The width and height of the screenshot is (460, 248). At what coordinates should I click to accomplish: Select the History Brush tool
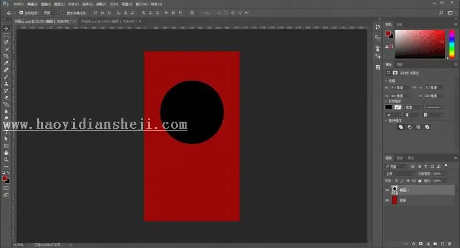click(6, 90)
